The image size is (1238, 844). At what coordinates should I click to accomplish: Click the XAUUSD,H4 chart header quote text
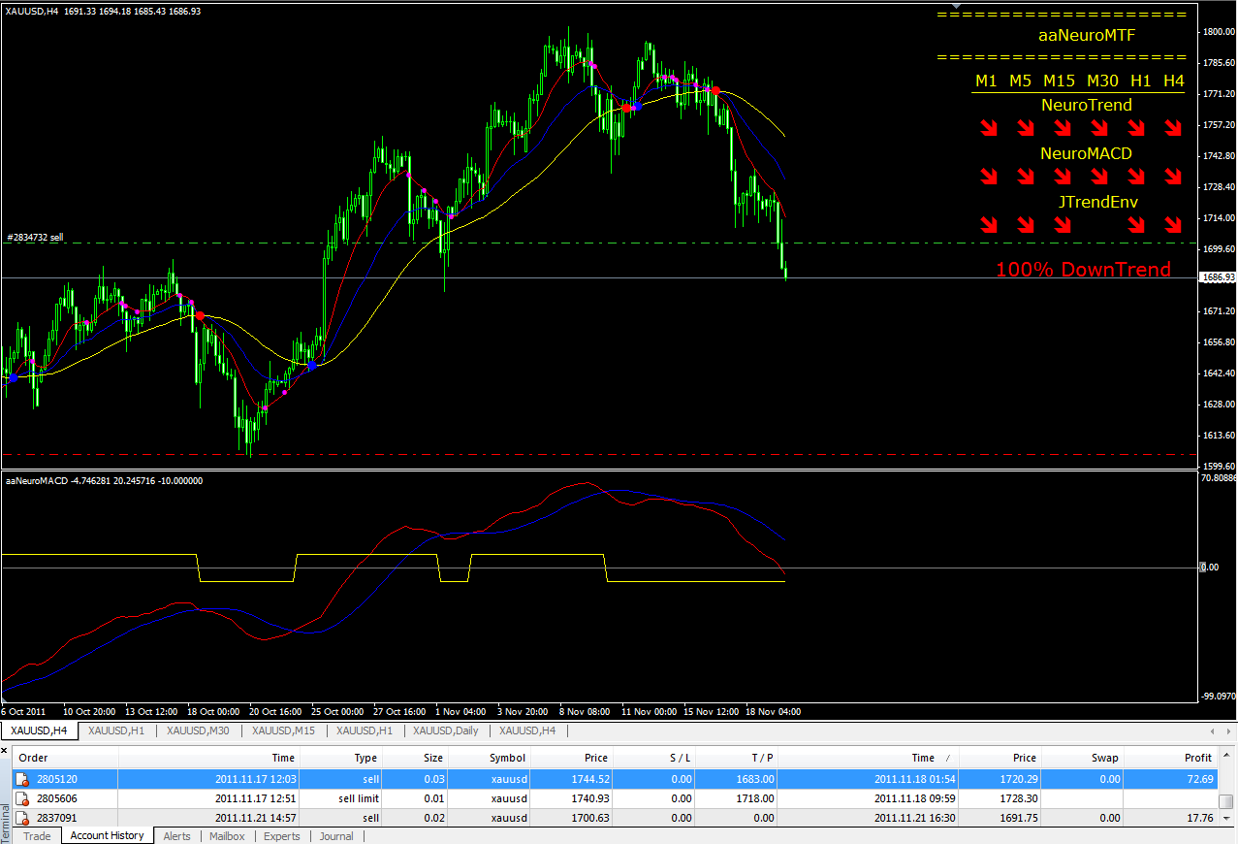pyautogui.click(x=103, y=11)
